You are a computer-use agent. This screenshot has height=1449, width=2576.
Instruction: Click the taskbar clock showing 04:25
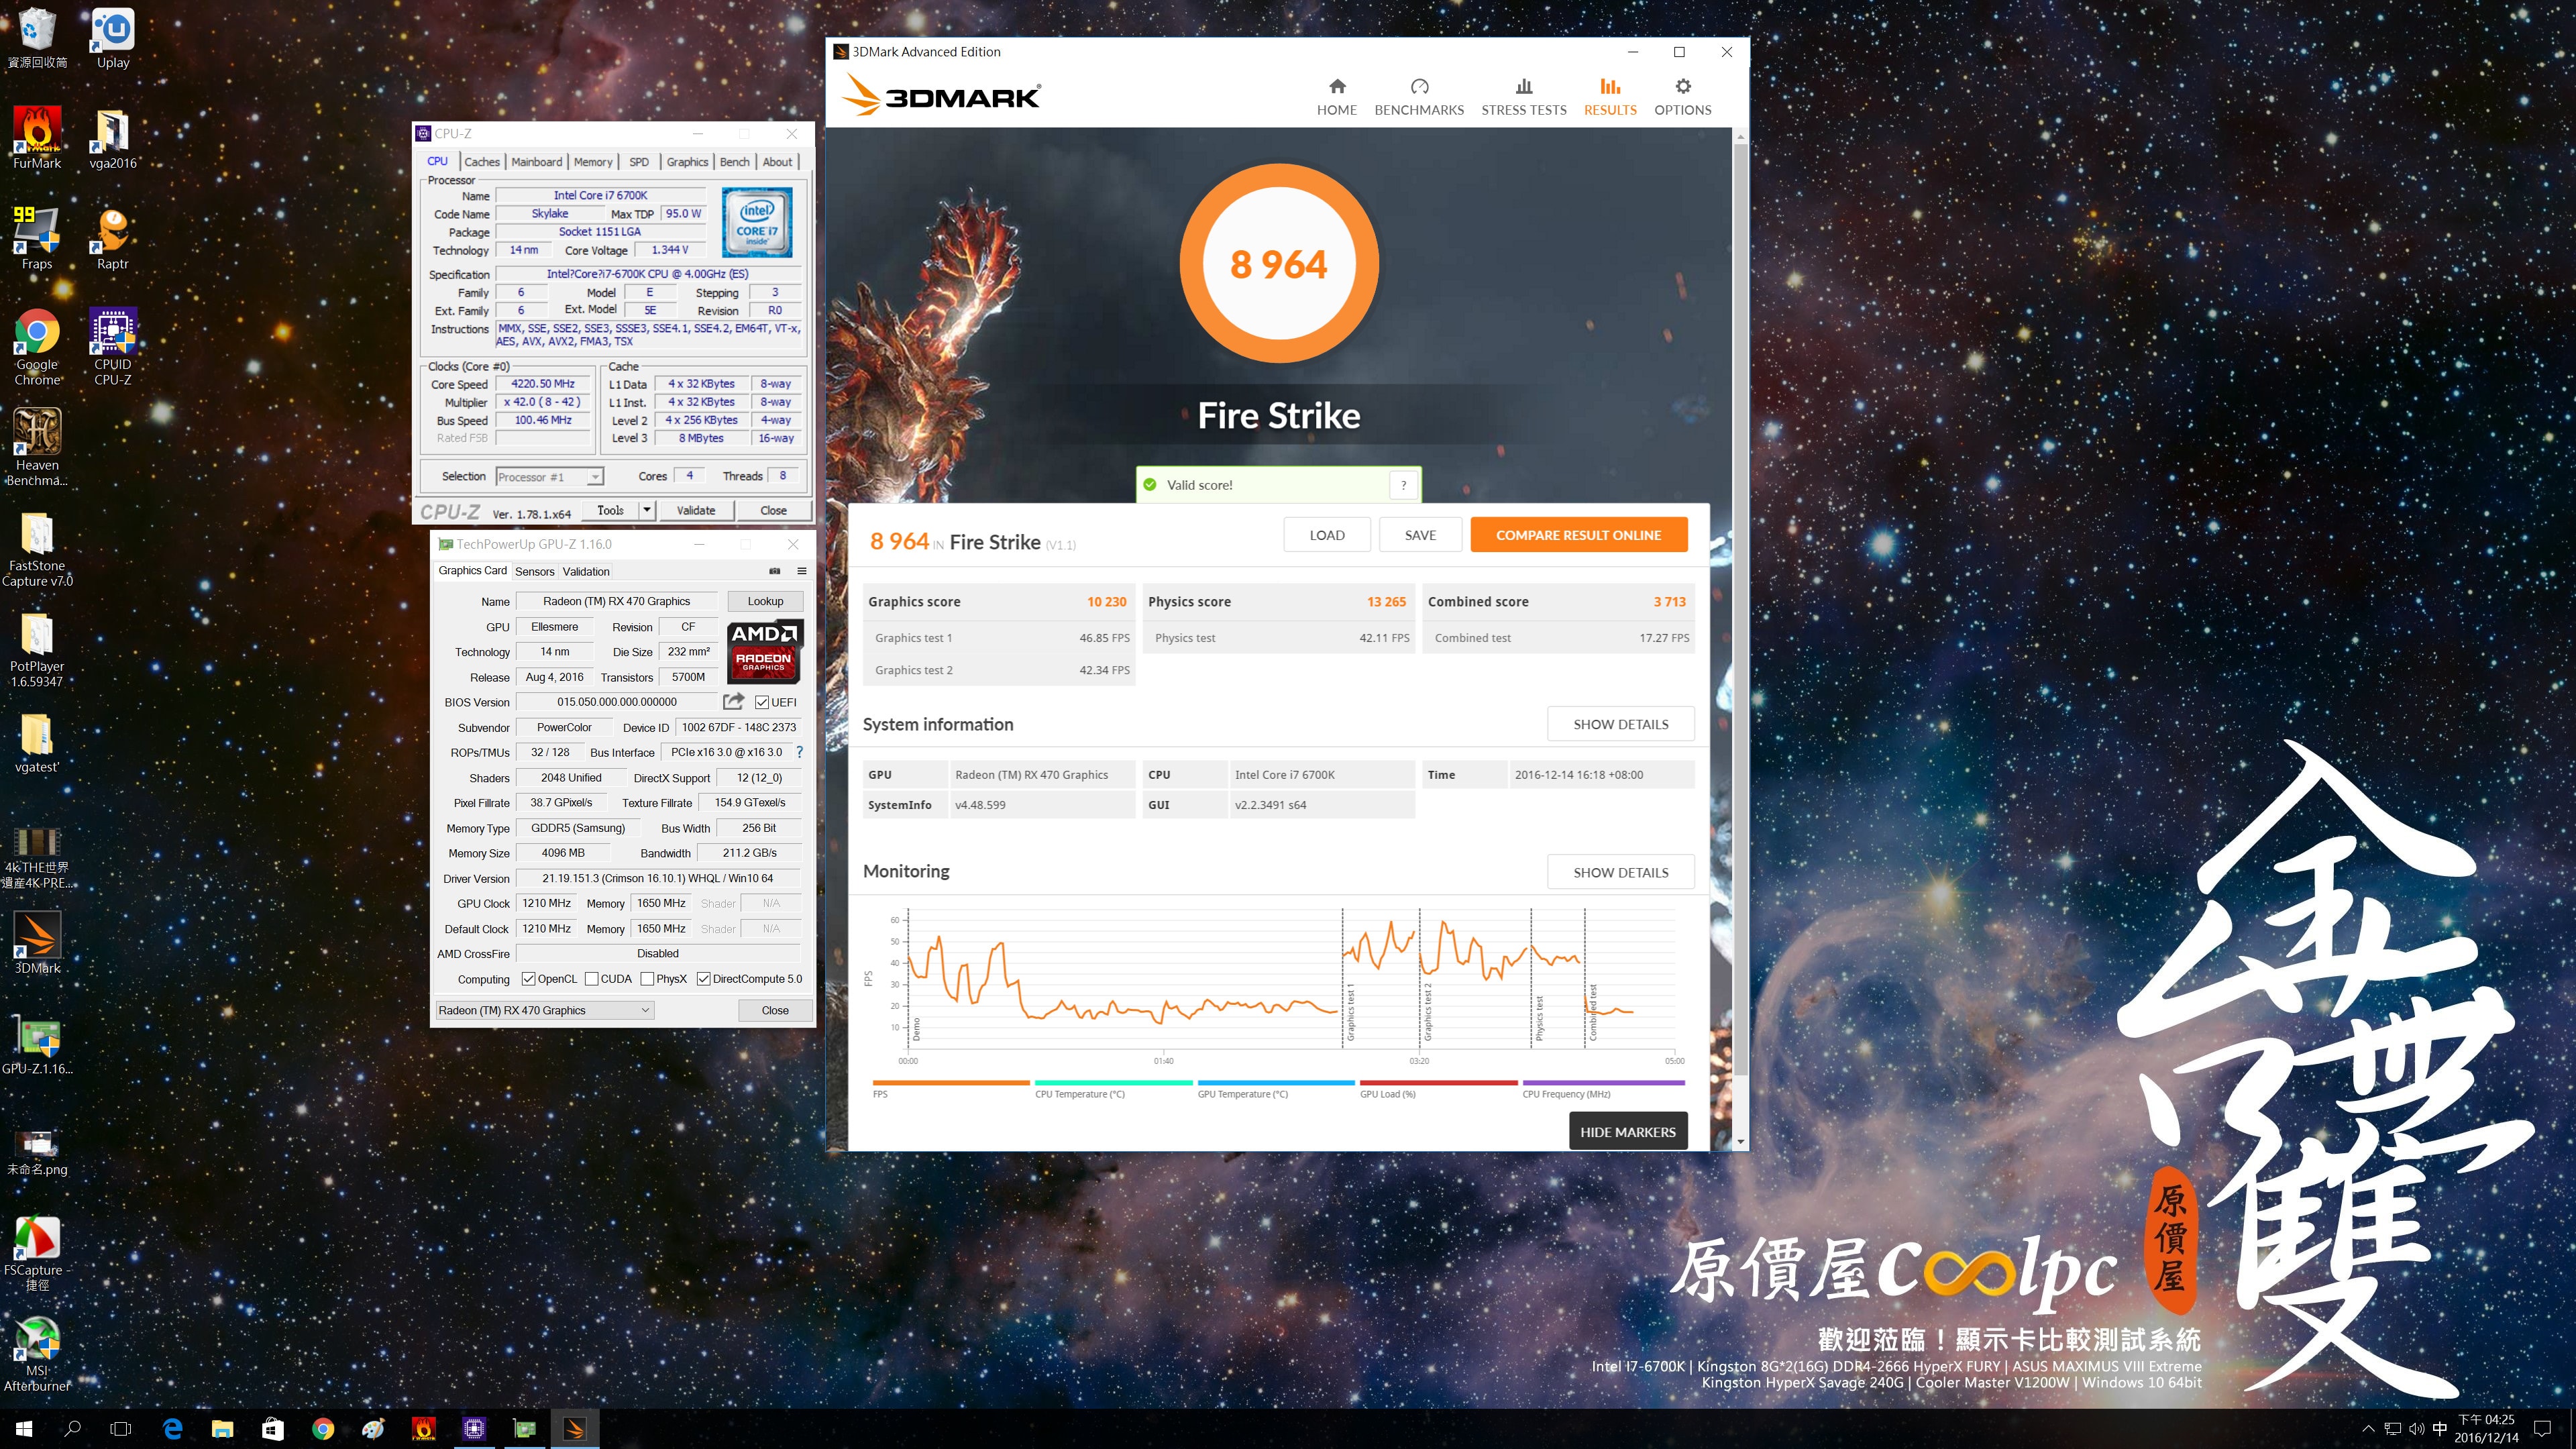[x=2486, y=1428]
